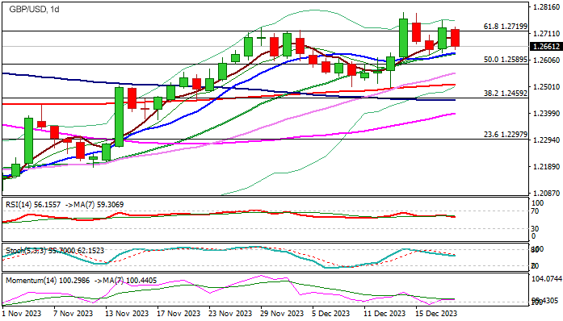Click the current price tag 1.26612

point(547,47)
